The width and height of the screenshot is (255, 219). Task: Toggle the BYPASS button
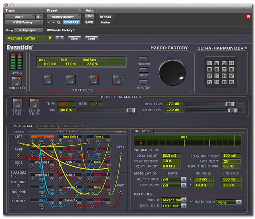click(105, 17)
